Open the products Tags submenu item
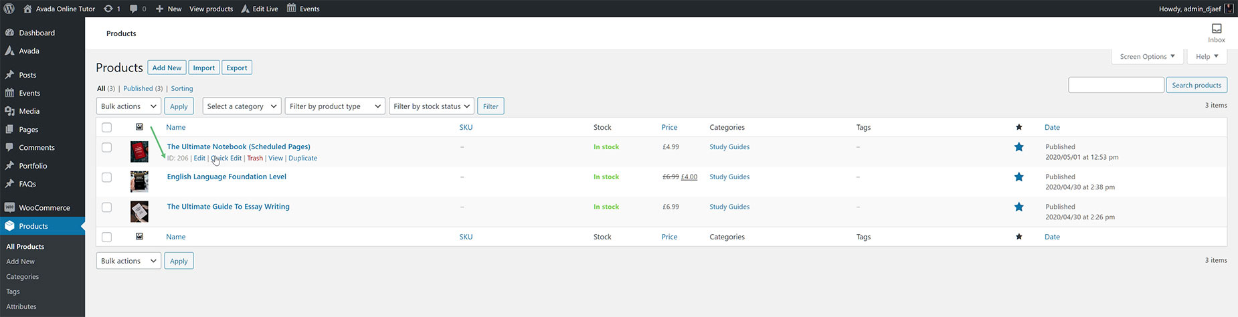This screenshot has width=1238, height=317. 13,292
